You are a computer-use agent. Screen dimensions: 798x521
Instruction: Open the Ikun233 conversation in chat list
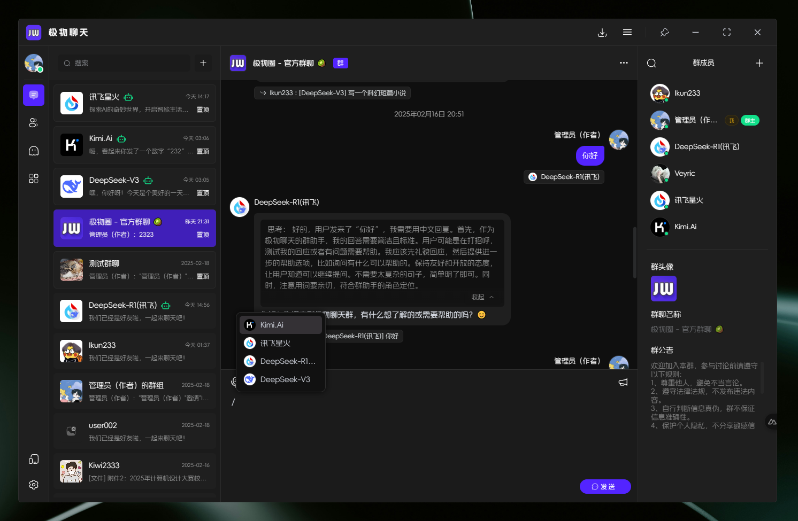[x=135, y=351]
